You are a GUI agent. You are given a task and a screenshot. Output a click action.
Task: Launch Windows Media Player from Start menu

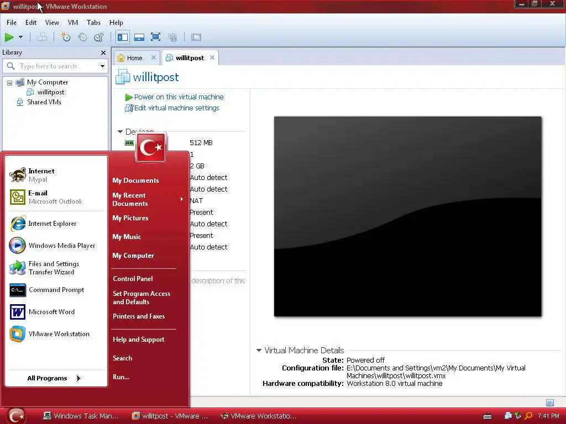coord(56,246)
